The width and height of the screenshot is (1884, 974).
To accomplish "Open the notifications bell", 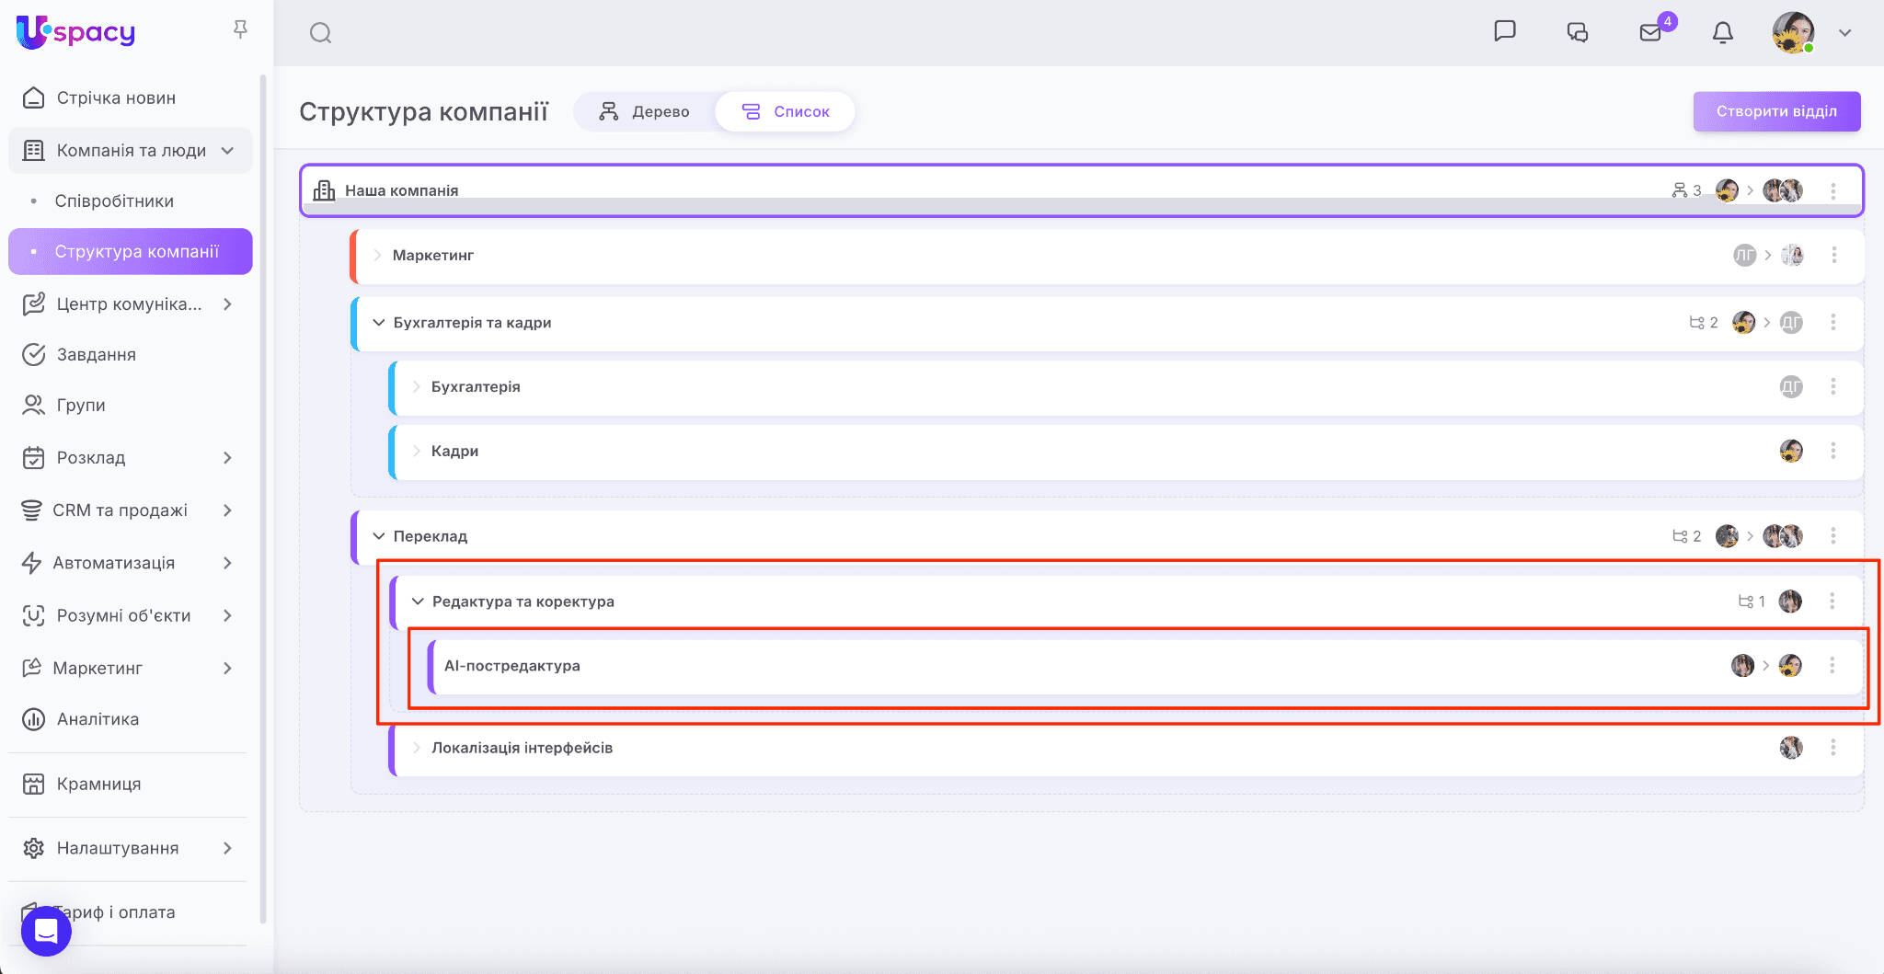I will point(1723,32).
